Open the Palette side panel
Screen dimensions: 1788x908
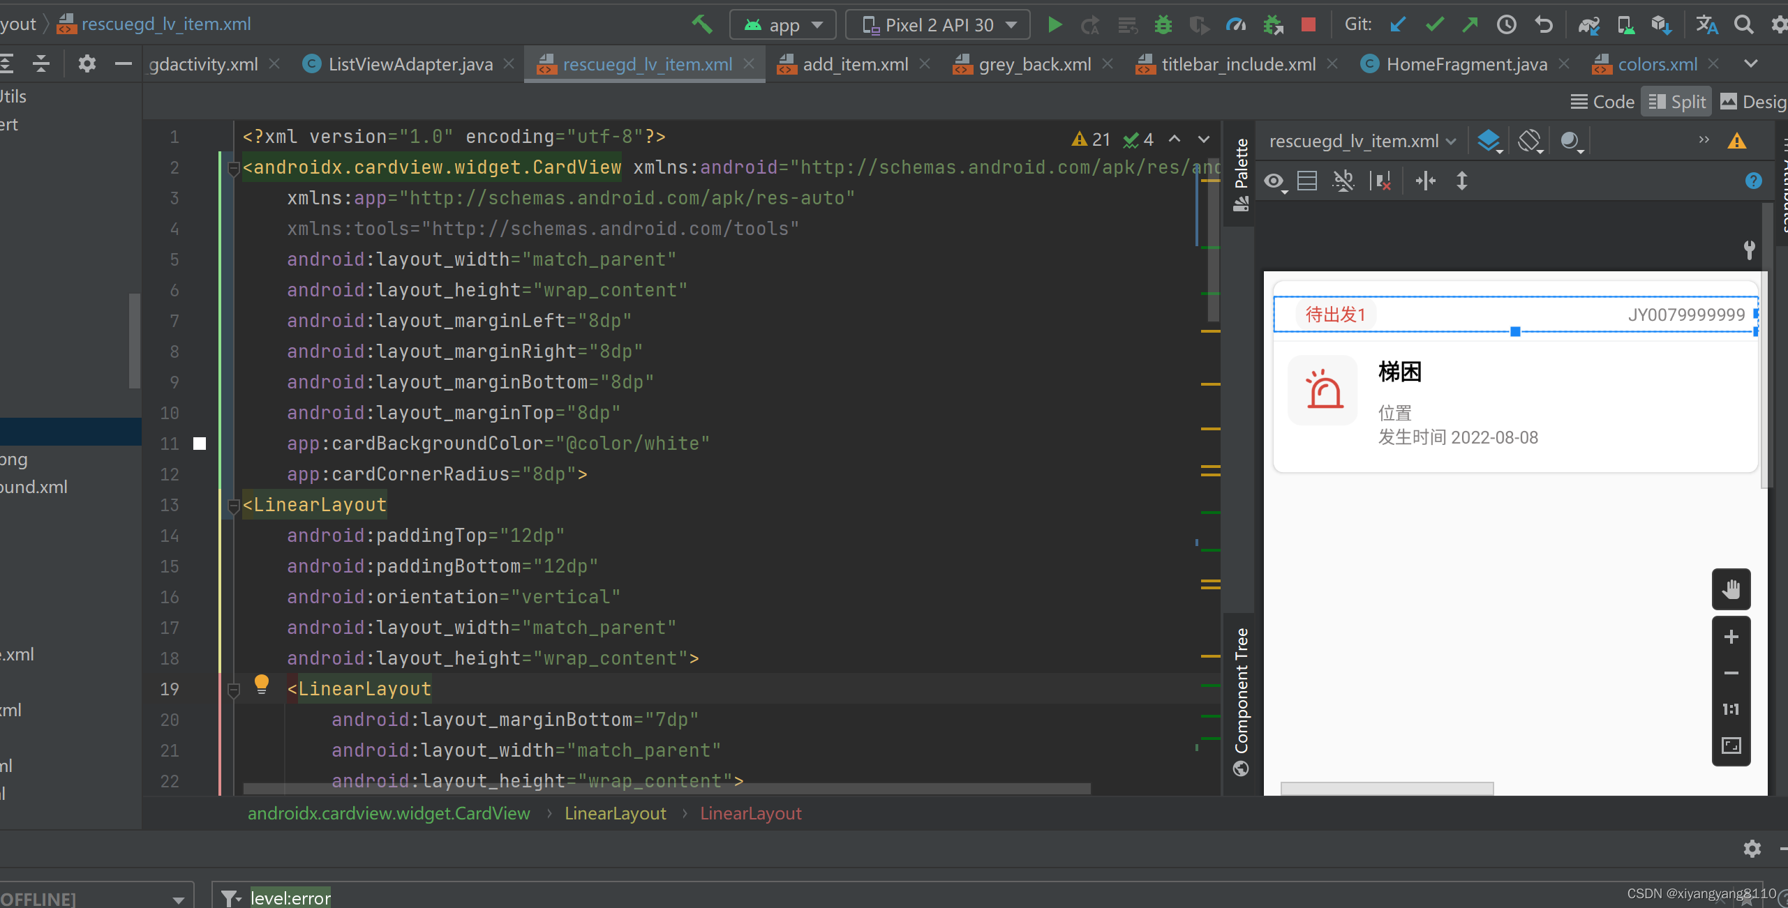(x=1241, y=174)
